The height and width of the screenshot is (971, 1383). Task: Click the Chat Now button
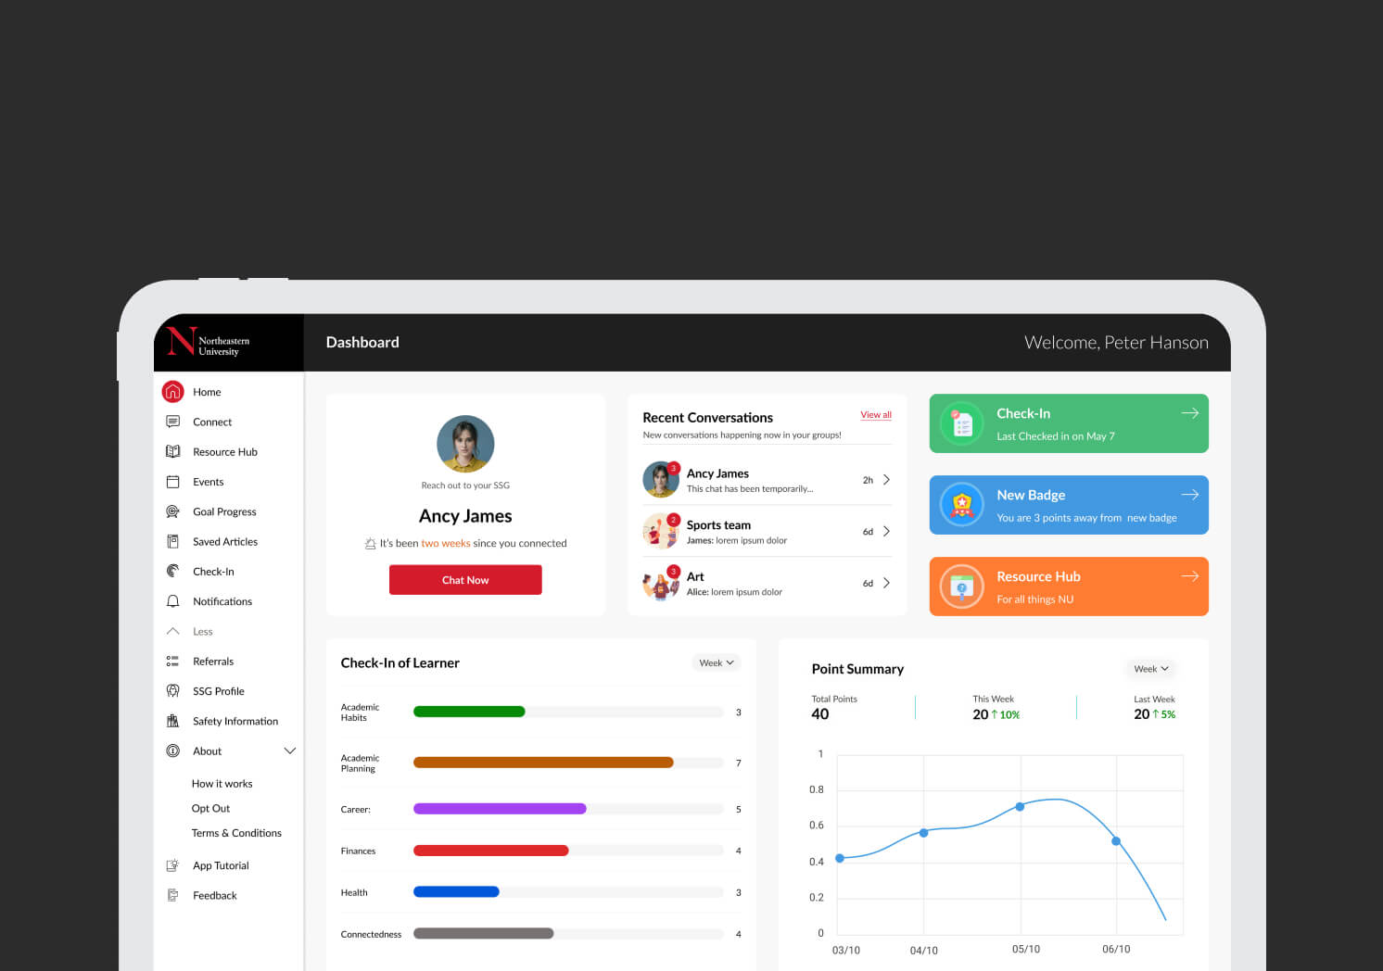click(465, 580)
